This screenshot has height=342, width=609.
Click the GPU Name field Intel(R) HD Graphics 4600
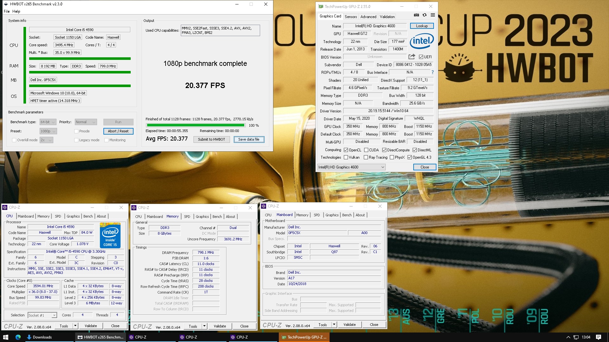pyautogui.click(x=375, y=26)
